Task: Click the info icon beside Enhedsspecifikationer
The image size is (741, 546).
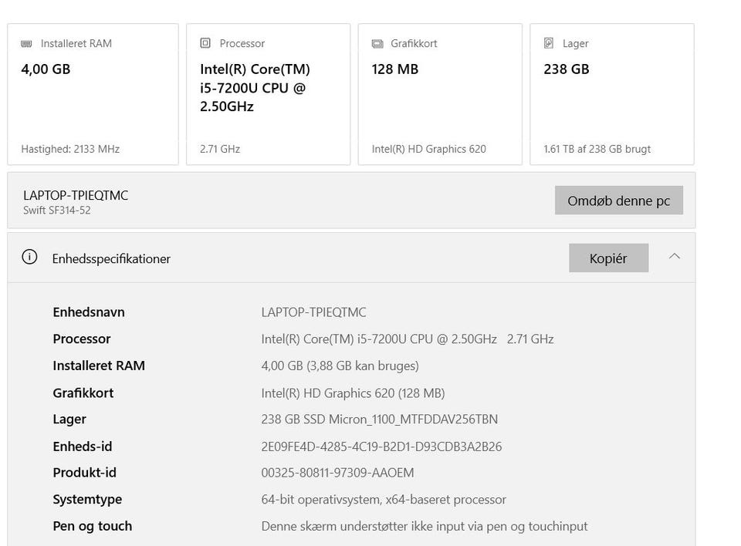Action: click(29, 258)
